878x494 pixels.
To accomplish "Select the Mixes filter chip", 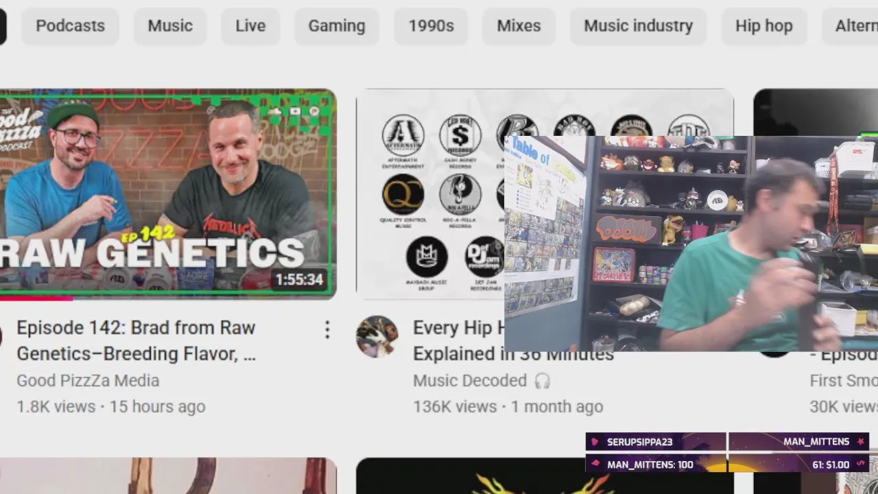I will (x=519, y=26).
